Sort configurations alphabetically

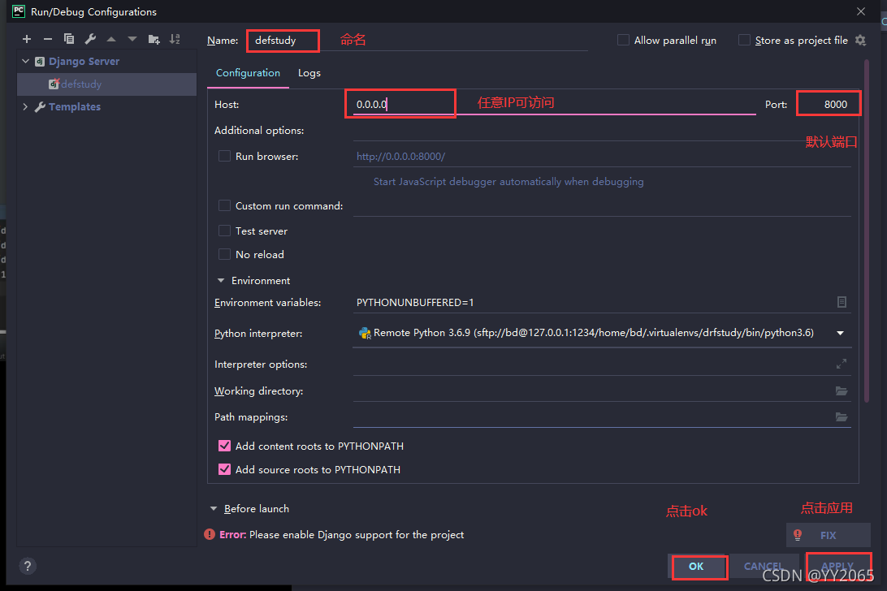tap(175, 39)
